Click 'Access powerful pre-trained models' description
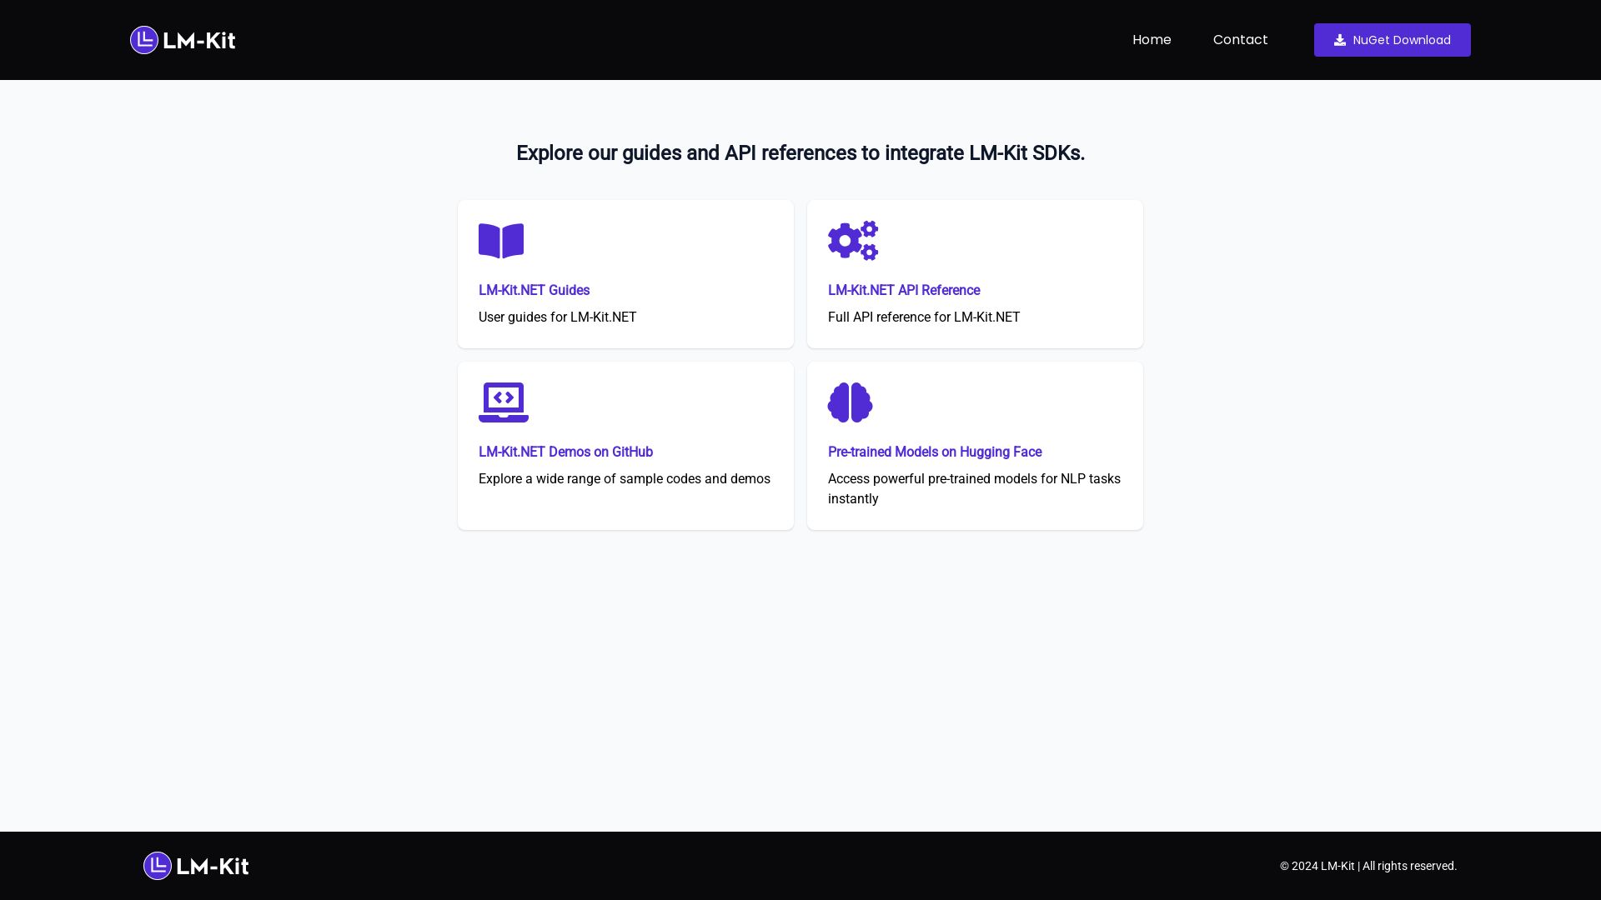The height and width of the screenshot is (900, 1601). click(x=974, y=488)
